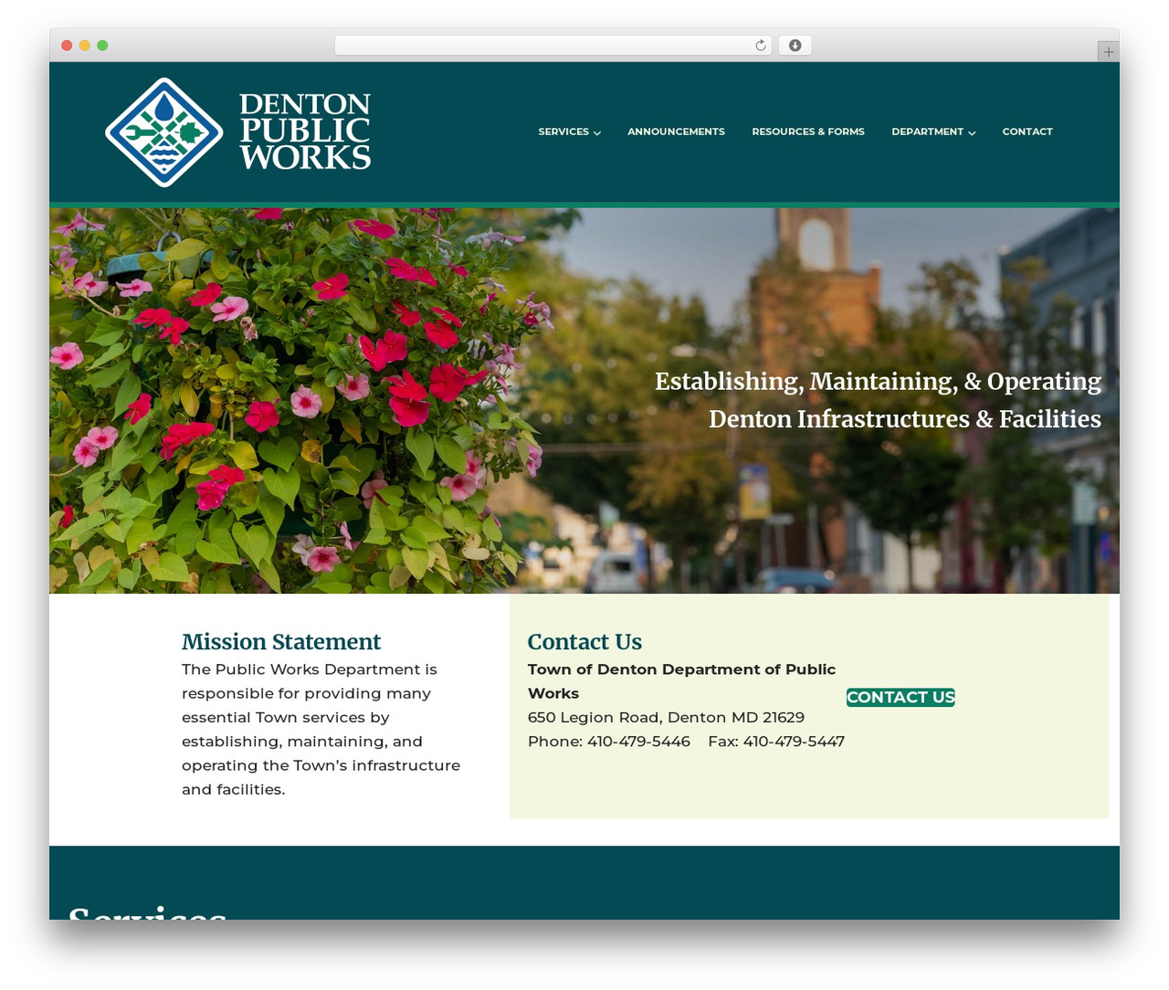Minimize window using yellow button

85,46
